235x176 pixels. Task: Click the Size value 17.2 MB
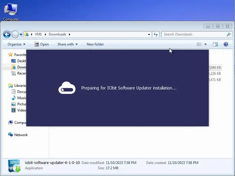[112, 168]
